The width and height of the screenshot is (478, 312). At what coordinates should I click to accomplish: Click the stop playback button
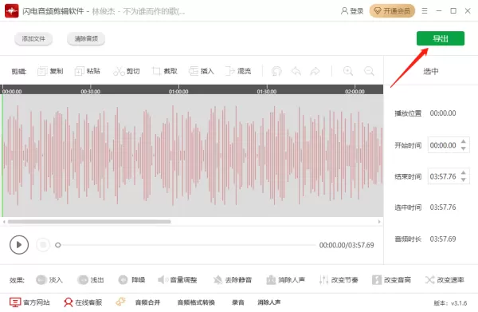pyautogui.click(x=43, y=245)
